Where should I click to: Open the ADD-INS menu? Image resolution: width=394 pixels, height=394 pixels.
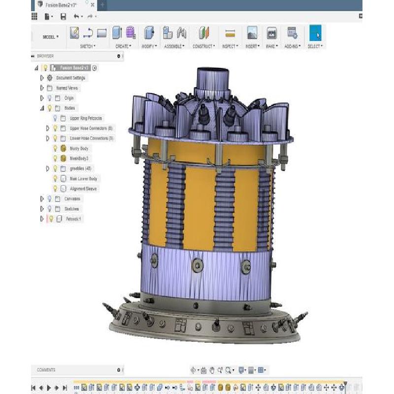coord(292,46)
